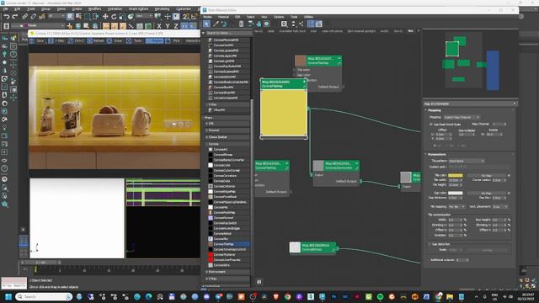
Task: Click the Gap color No Map button
Action: (x=486, y=193)
